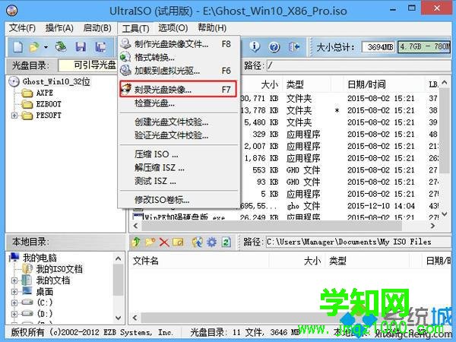The image size is (456, 342).
Task: Choose 加载到虚拟光驱... menu item
Action: click(179, 71)
